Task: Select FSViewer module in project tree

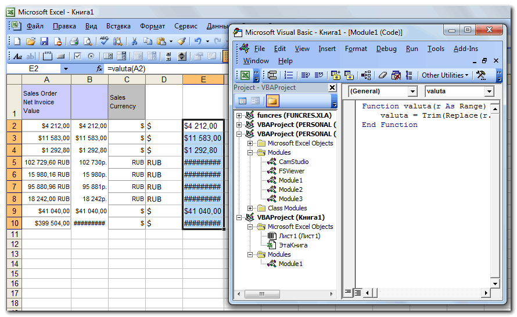Action: (292, 171)
